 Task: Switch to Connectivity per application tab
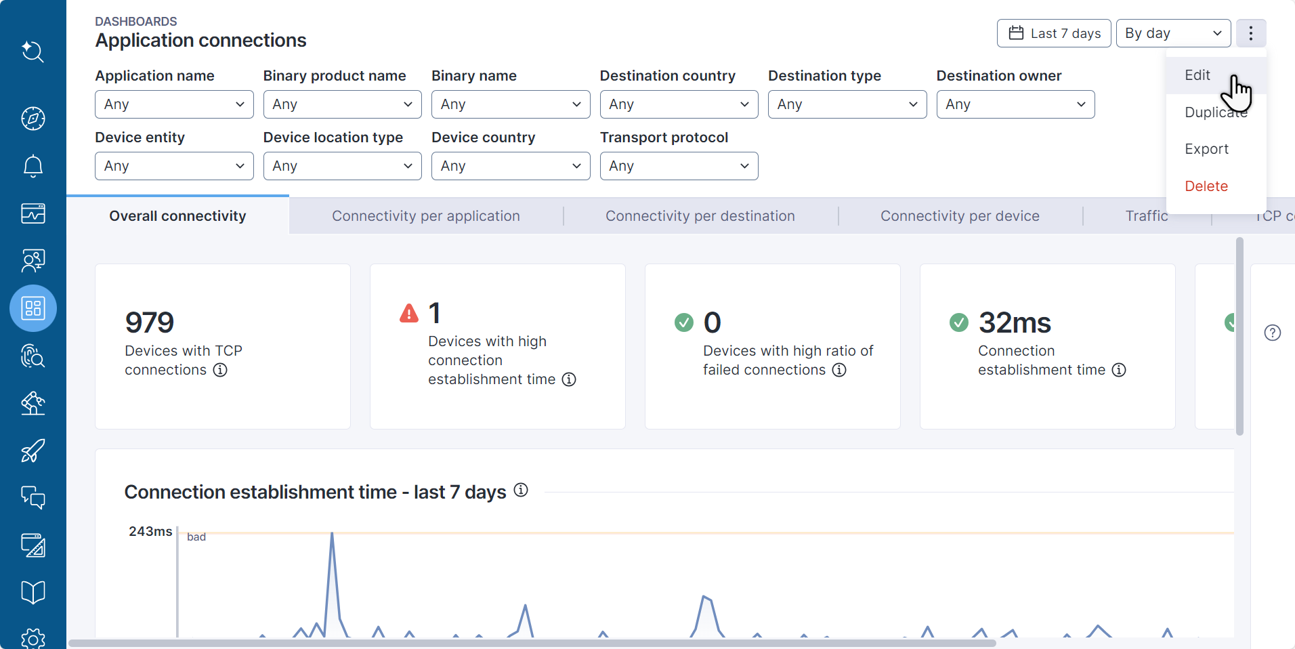[x=425, y=216]
